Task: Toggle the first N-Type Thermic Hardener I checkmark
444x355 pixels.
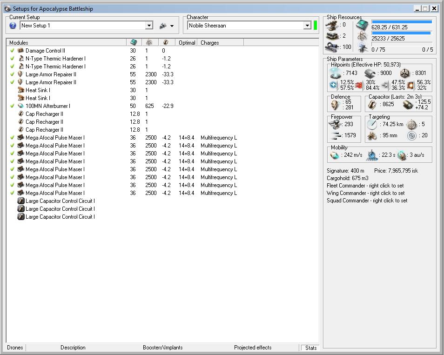Action: point(12,58)
